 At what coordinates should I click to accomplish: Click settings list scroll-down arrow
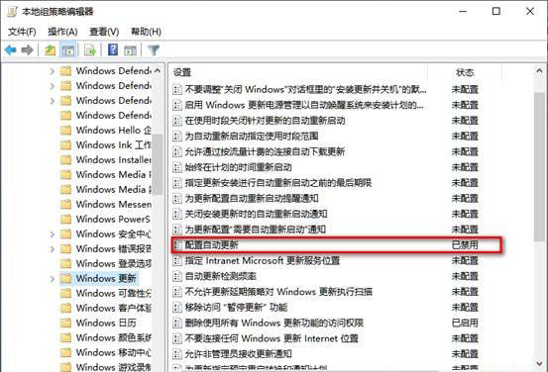point(539,364)
